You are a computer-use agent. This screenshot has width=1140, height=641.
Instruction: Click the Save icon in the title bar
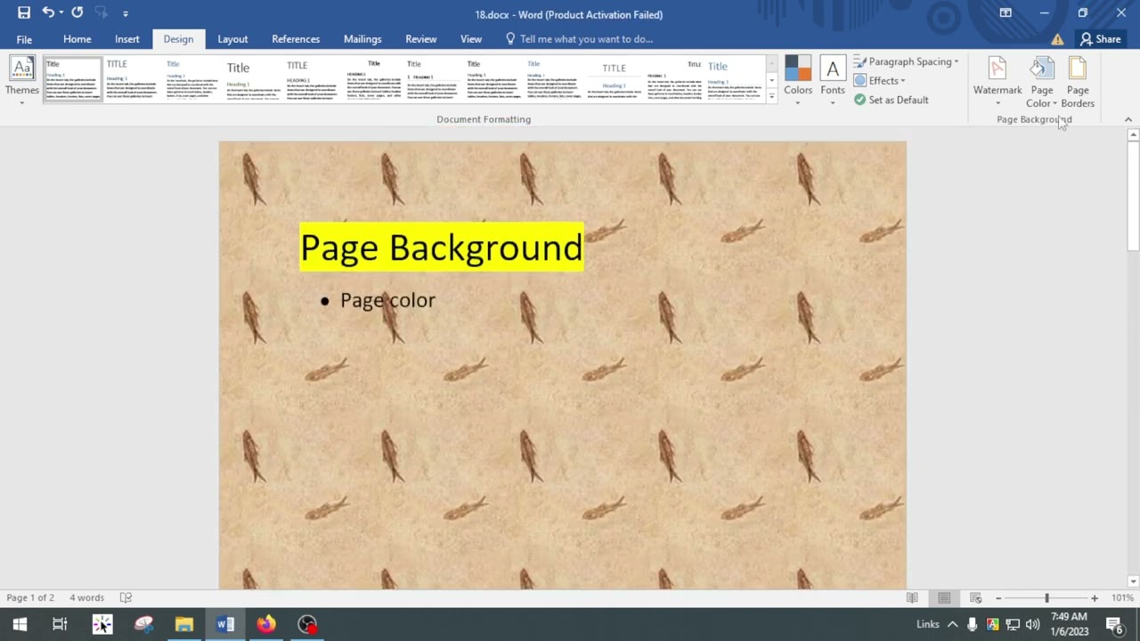pos(24,13)
